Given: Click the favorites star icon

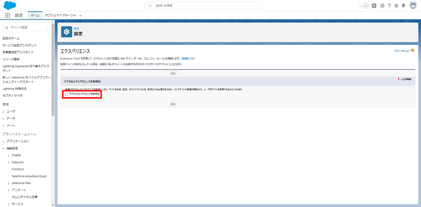Looking at the screenshot, I should click(362, 6).
